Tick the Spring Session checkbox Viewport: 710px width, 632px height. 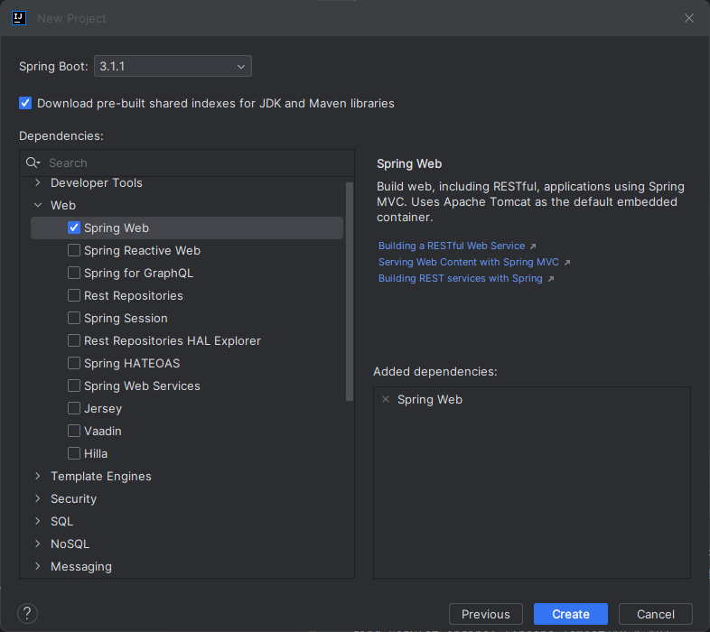coord(74,319)
